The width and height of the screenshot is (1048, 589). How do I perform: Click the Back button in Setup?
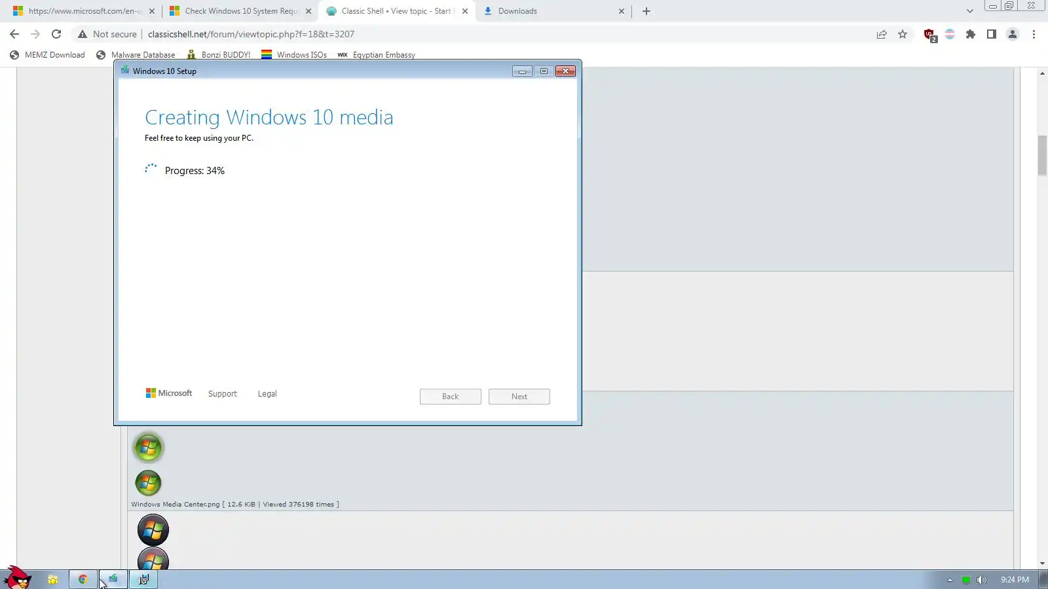[451, 397]
